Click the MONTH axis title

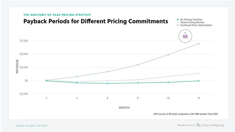click(x=124, y=108)
